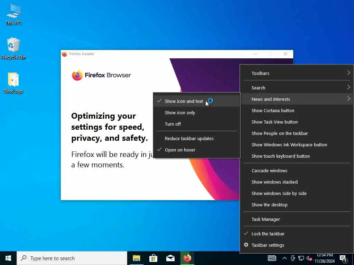
Task: Expand the Toolbars submenu arrow
Action: coord(348,73)
